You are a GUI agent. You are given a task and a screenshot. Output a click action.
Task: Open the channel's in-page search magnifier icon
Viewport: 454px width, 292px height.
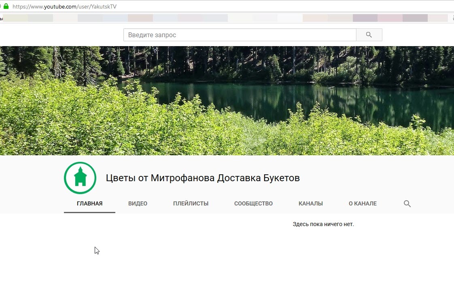pyautogui.click(x=407, y=203)
